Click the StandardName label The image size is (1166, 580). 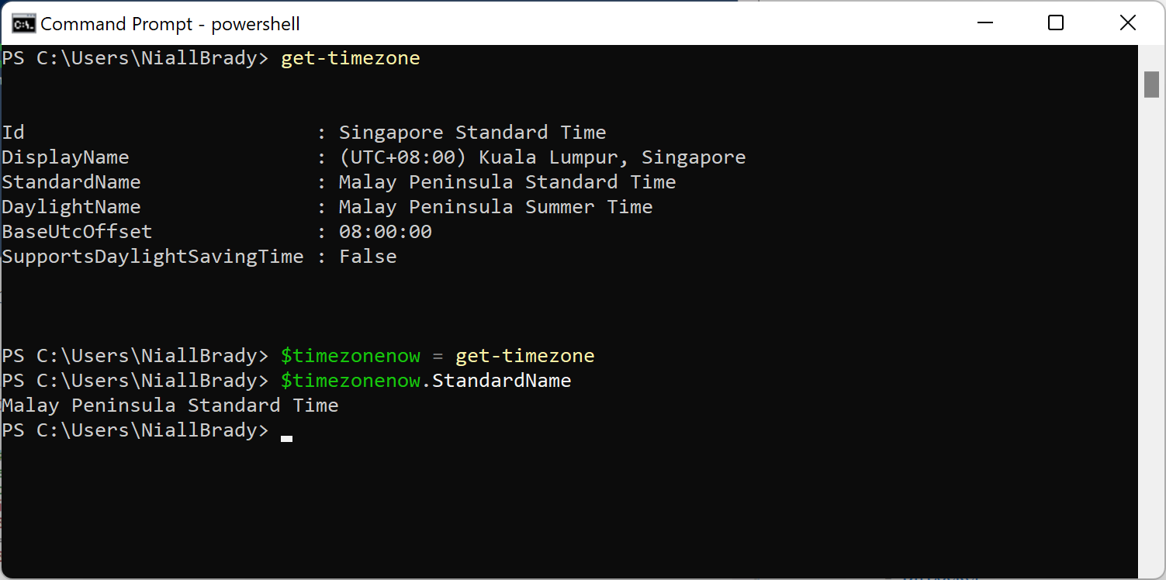point(71,181)
